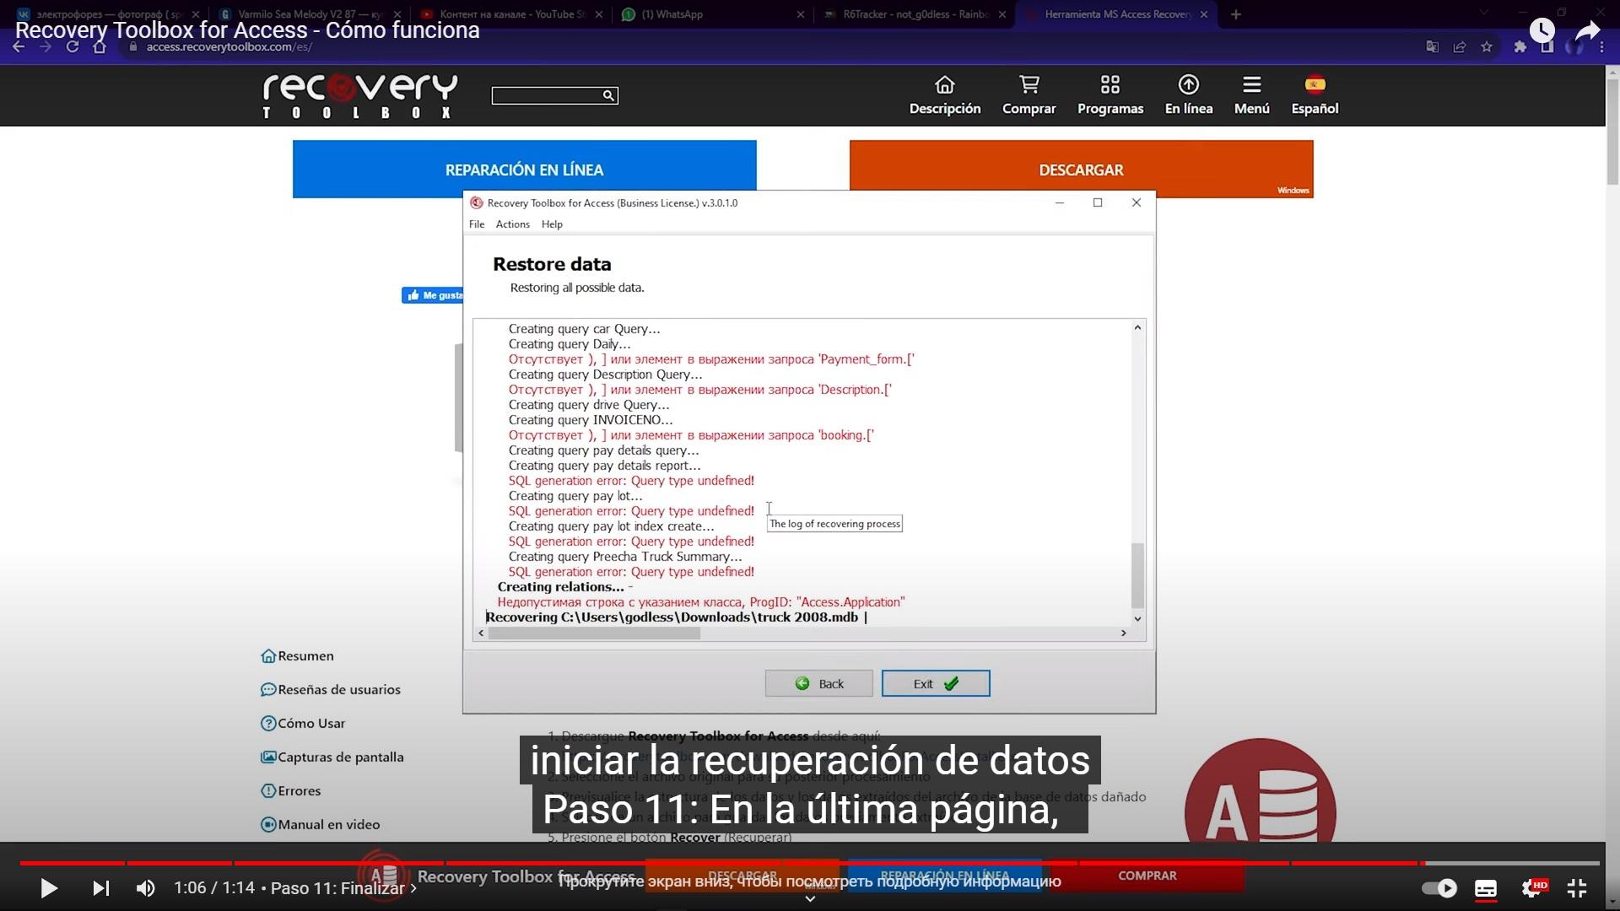This screenshot has height=911, width=1620.
Task: Toggle subtitles in video player
Action: [1486, 888]
